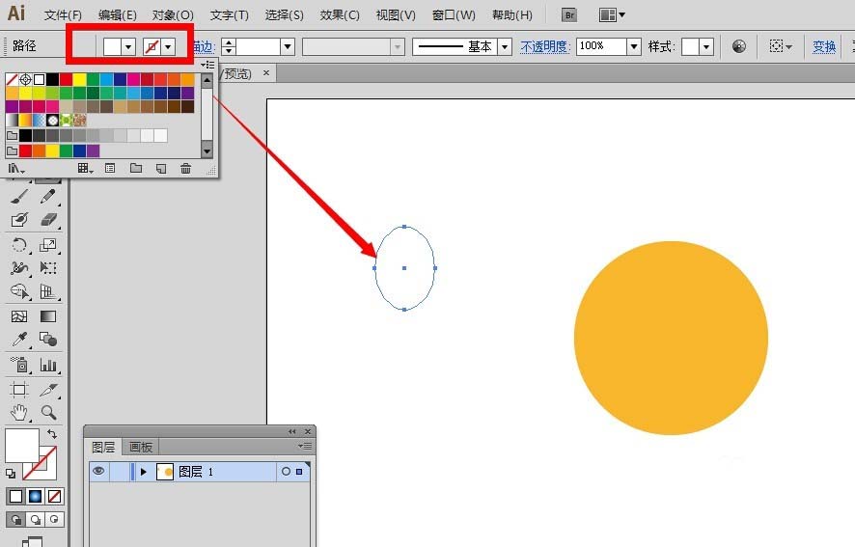Viewport: 855px width, 547px height.
Task: Open the 不透明度 100% dropdown
Action: (634, 47)
